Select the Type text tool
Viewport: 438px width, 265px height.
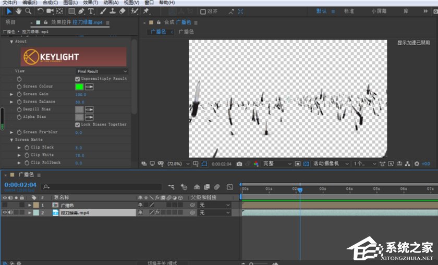tap(91, 11)
